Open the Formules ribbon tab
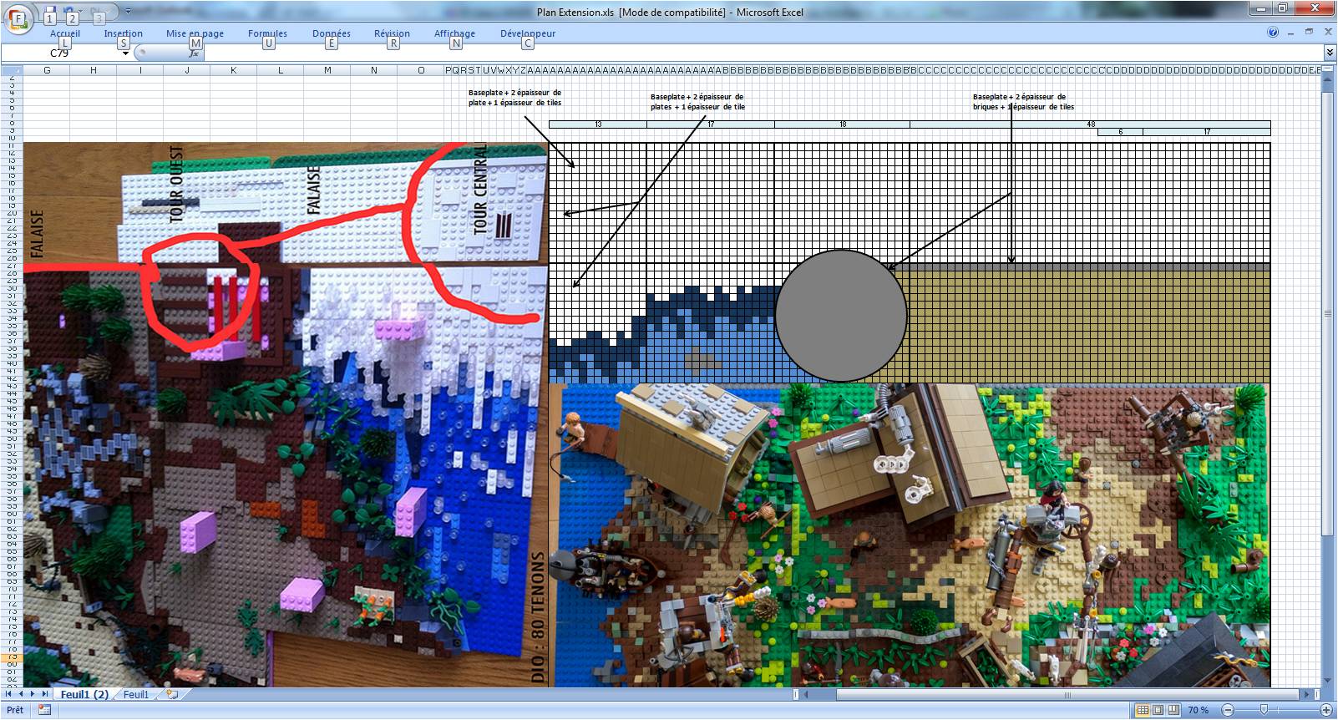Screen dimensions: 1338x720 coord(267,33)
